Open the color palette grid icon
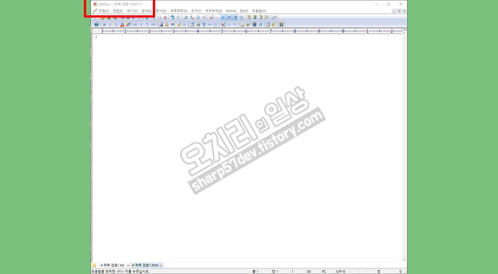The height and width of the screenshot is (274, 498). [128, 24]
